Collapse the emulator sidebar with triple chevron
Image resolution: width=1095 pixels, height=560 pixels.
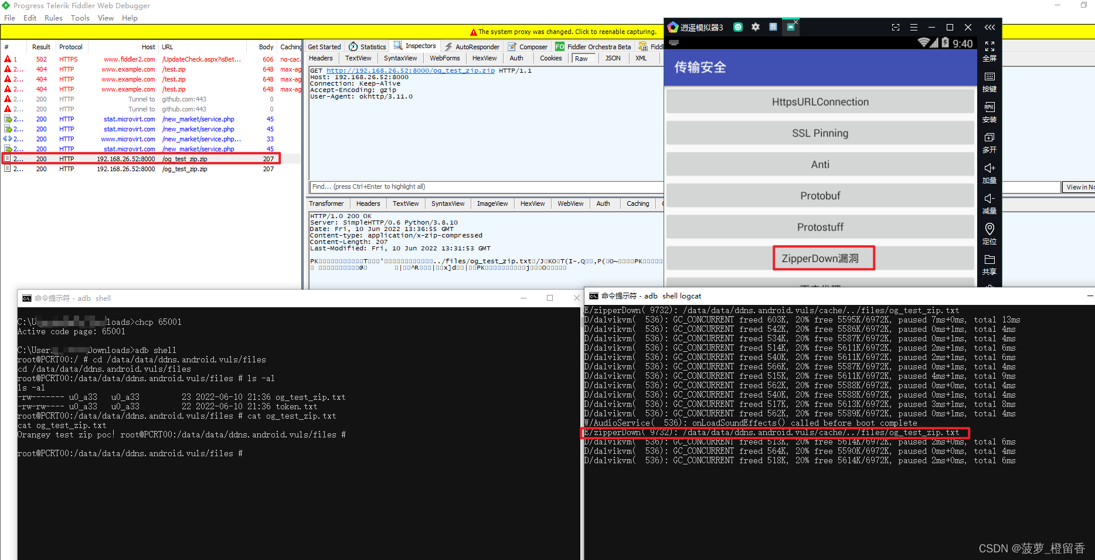click(x=989, y=27)
